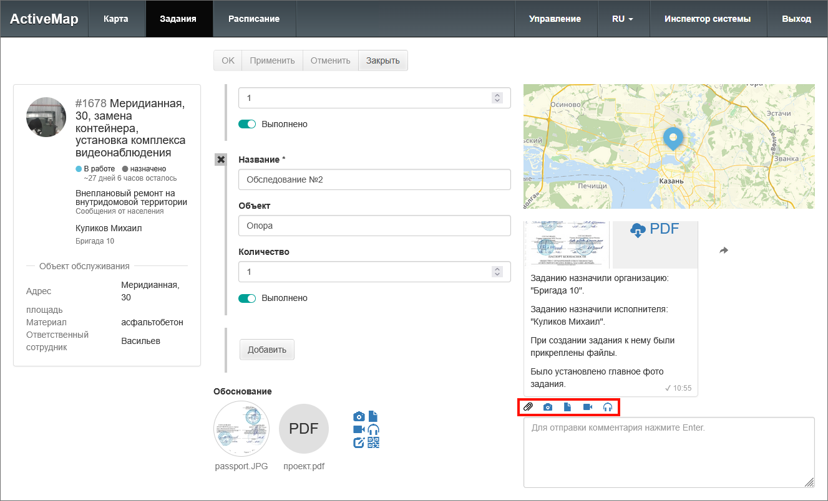The height and width of the screenshot is (501, 828).
Task: Click the camera icon above the comment box
Action: (x=547, y=407)
